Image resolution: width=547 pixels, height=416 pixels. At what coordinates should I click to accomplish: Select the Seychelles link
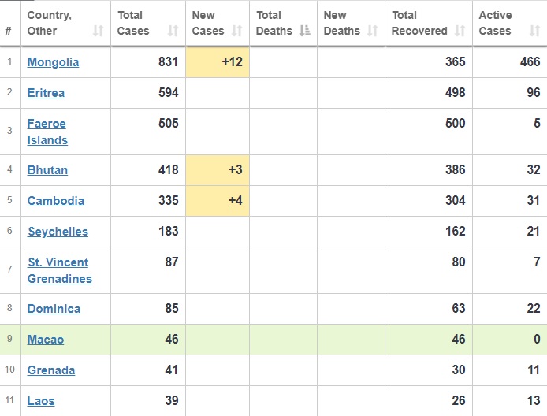[x=58, y=232]
